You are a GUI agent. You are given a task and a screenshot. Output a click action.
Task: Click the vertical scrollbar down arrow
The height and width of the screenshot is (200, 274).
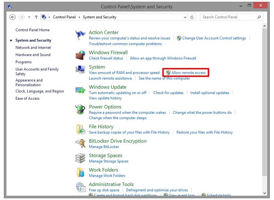(x=264, y=193)
